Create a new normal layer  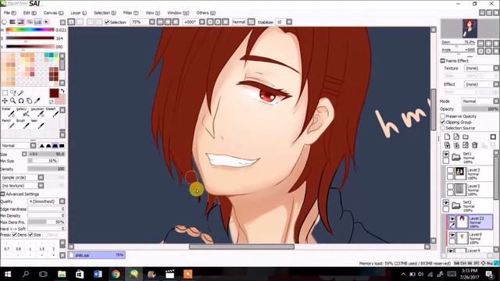(447, 137)
